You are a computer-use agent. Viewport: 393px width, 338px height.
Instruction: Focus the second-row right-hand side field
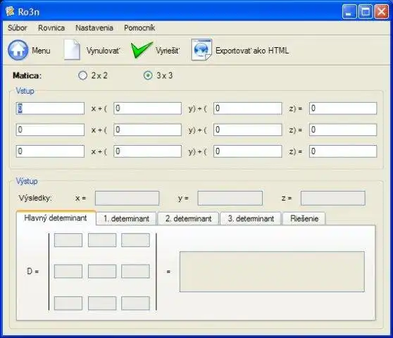[x=343, y=130]
